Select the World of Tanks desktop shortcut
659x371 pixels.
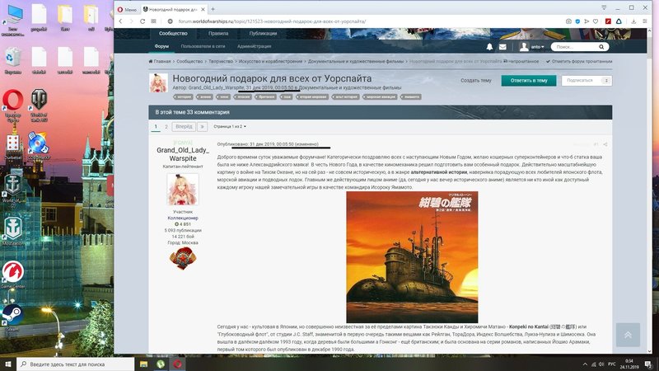[x=39, y=106]
